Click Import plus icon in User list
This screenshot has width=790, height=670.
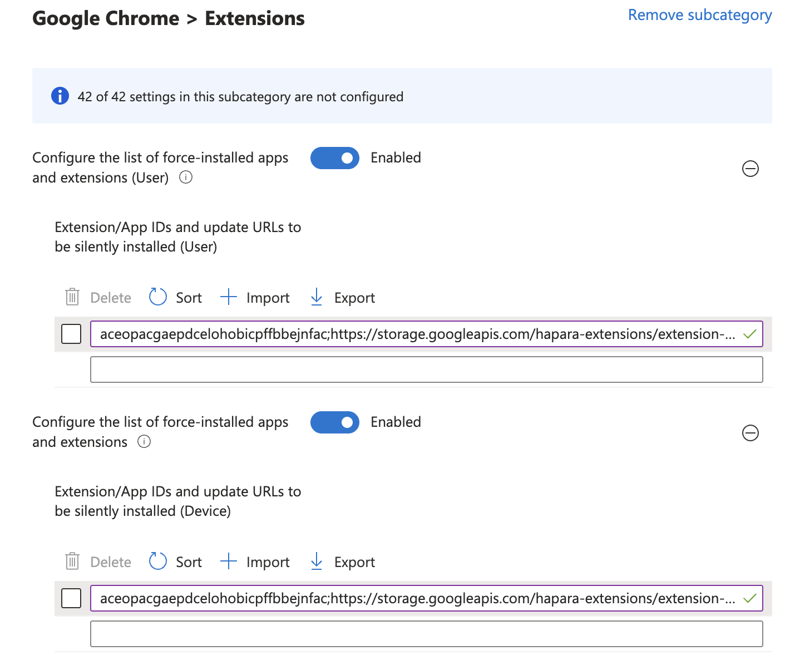[229, 297]
